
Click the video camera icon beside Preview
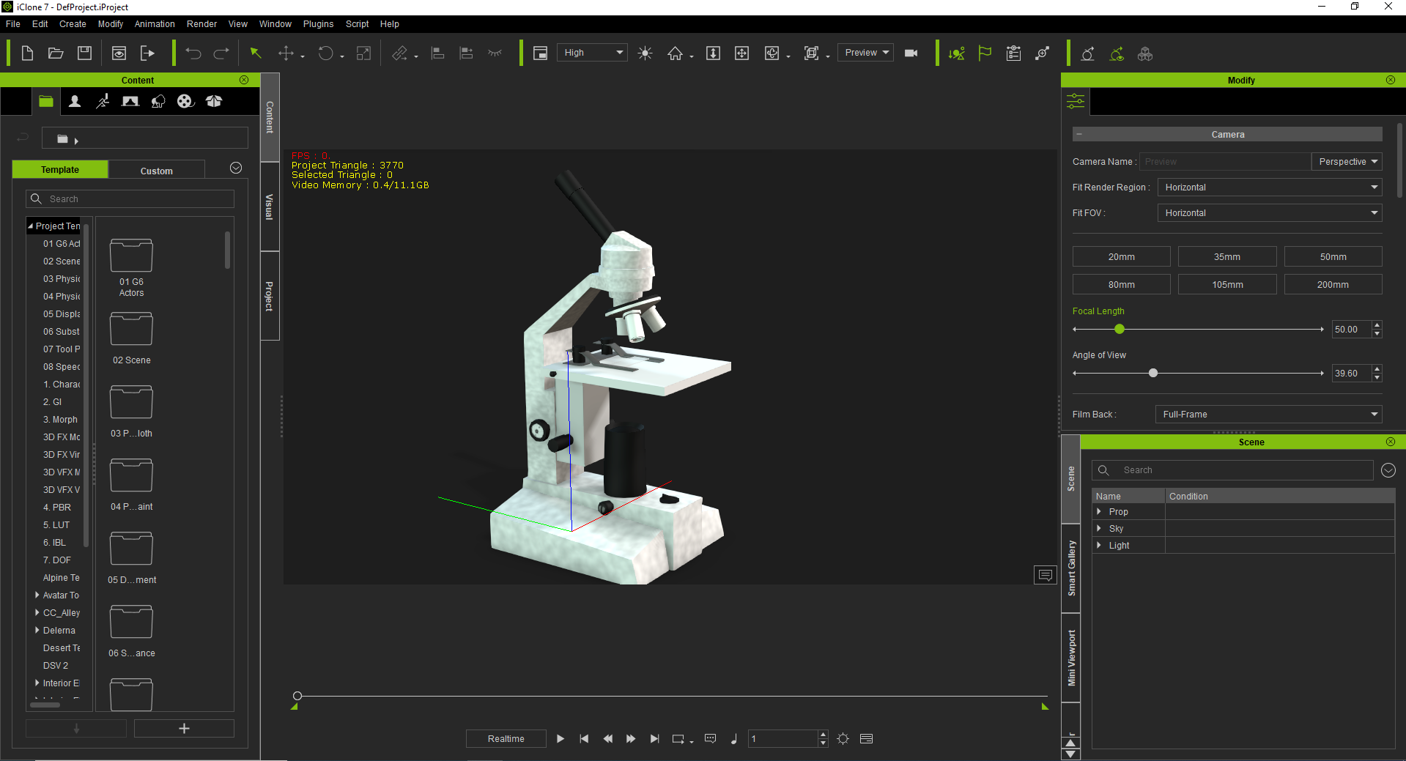click(x=911, y=53)
